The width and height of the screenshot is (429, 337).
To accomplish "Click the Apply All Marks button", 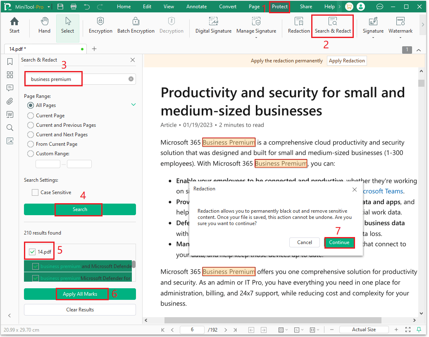I will click(x=82, y=294).
